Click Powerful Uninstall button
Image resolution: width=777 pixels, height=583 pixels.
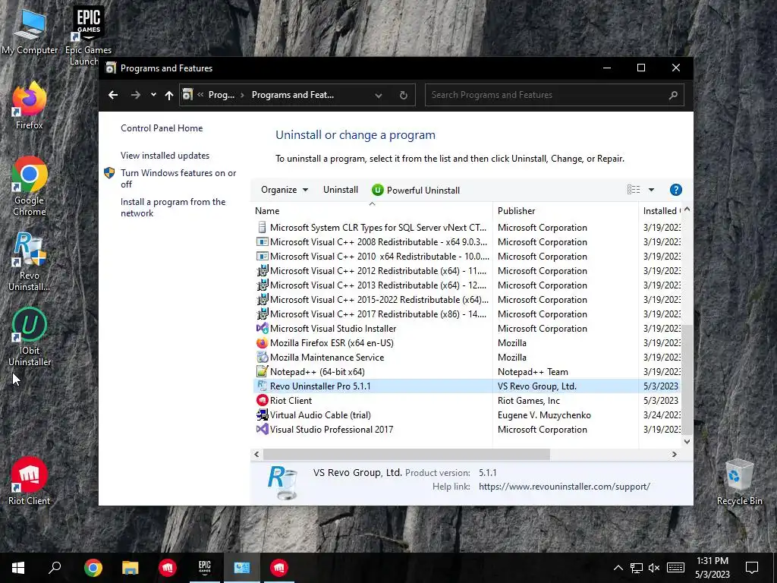416,190
